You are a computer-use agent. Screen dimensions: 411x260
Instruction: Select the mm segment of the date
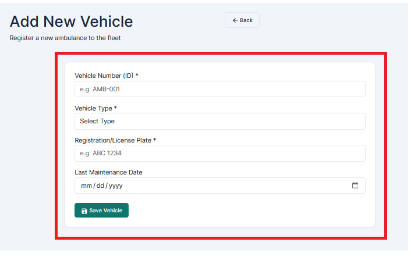coord(86,186)
